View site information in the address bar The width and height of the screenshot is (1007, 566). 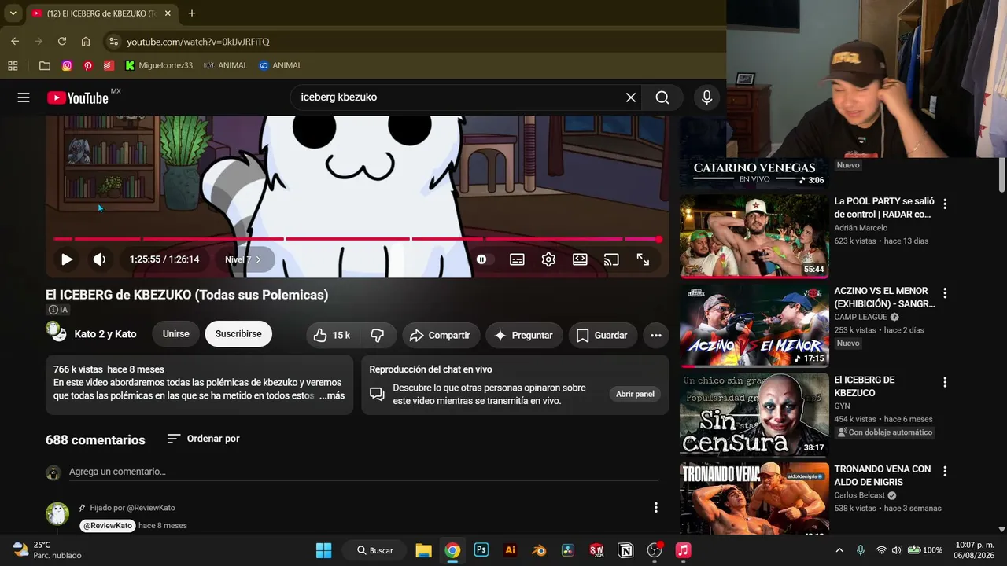pos(113,42)
